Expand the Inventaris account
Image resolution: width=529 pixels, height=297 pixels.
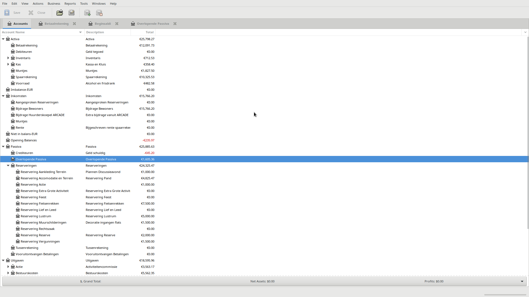coord(8,58)
